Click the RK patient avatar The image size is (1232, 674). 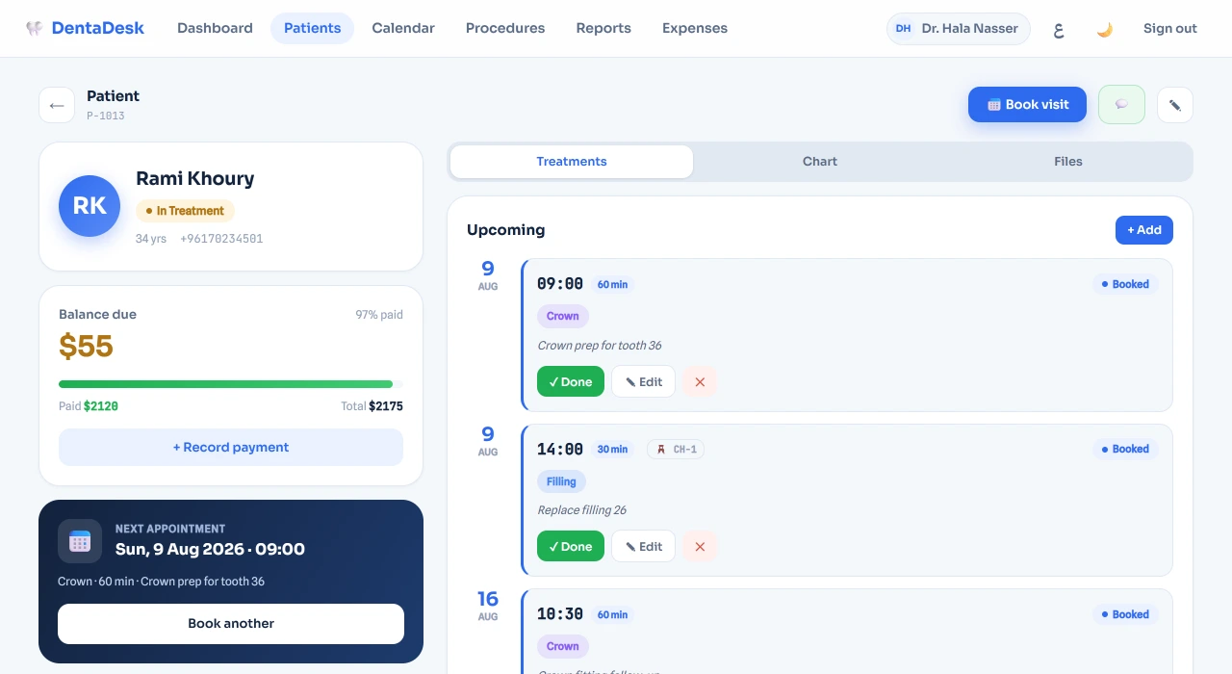click(x=90, y=206)
